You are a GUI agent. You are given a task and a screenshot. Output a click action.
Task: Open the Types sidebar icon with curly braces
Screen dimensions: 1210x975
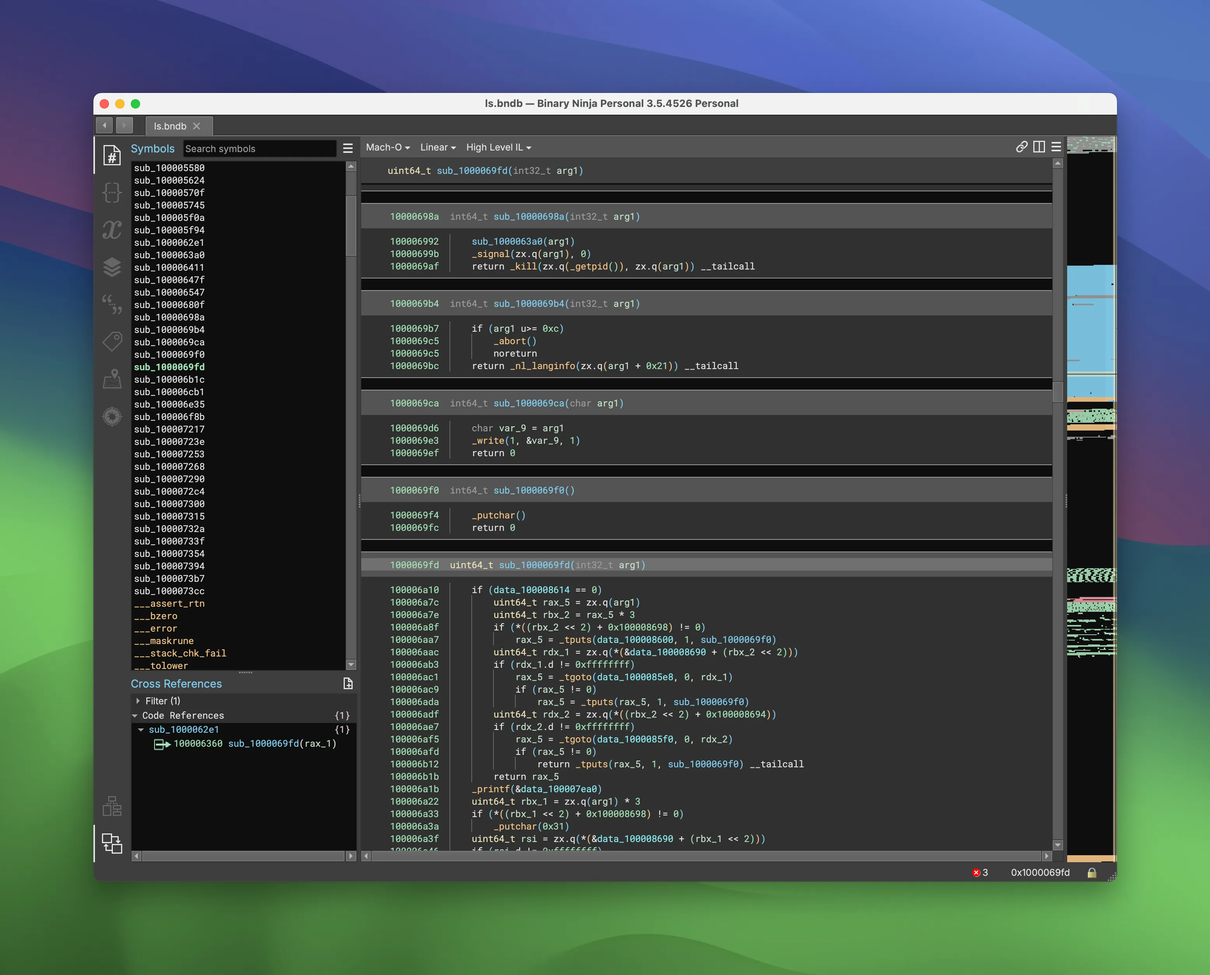[112, 193]
